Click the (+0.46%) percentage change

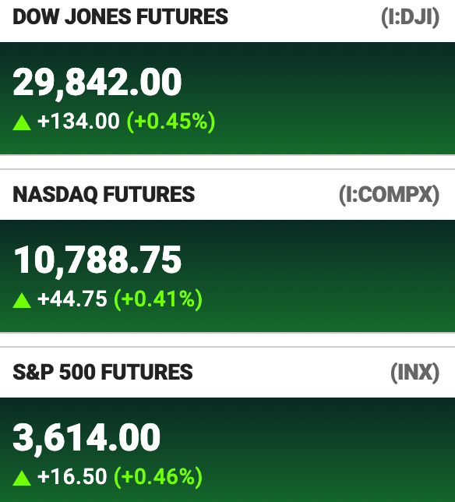pos(158,477)
